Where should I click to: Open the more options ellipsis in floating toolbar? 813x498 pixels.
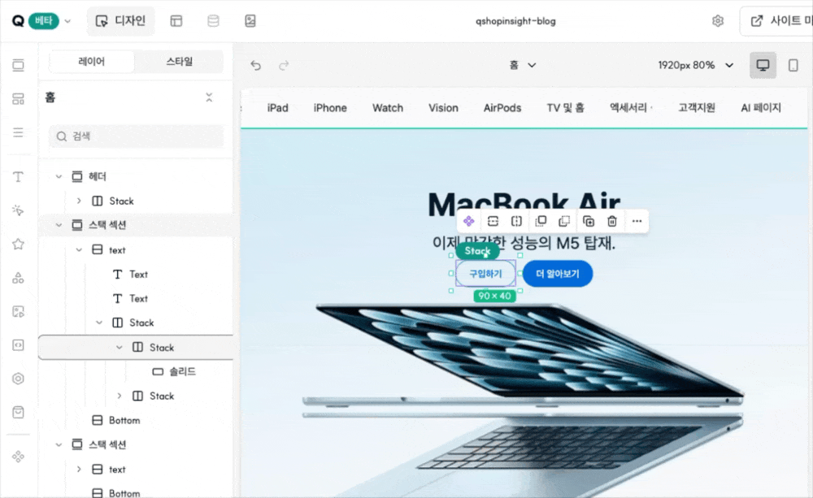637,221
